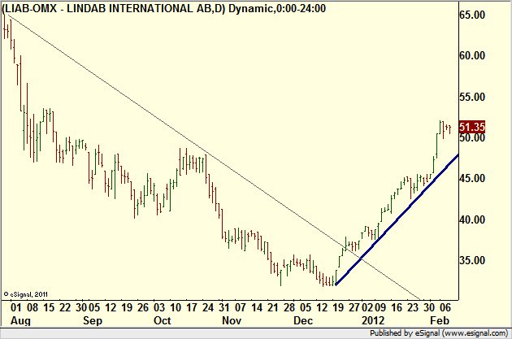
Task: Click the chart title LIAB-OMX LINDAB INTERNATIONAL AB
Action: [164, 8]
